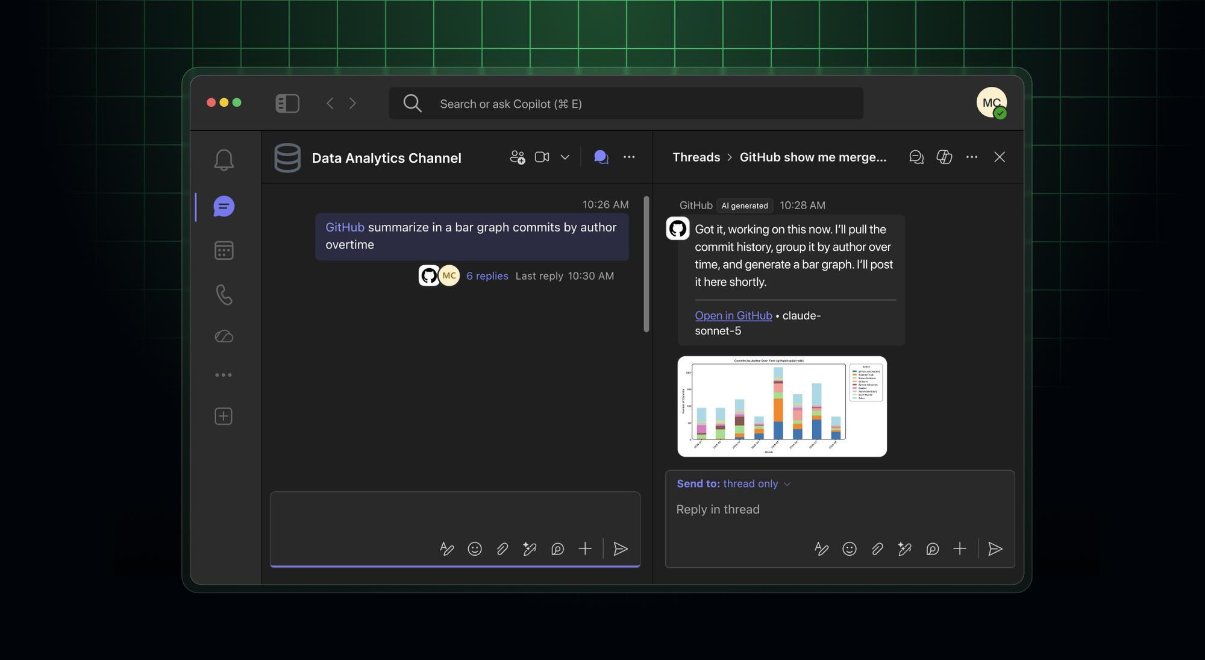Open emoji picker in thread reply box

point(850,548)
